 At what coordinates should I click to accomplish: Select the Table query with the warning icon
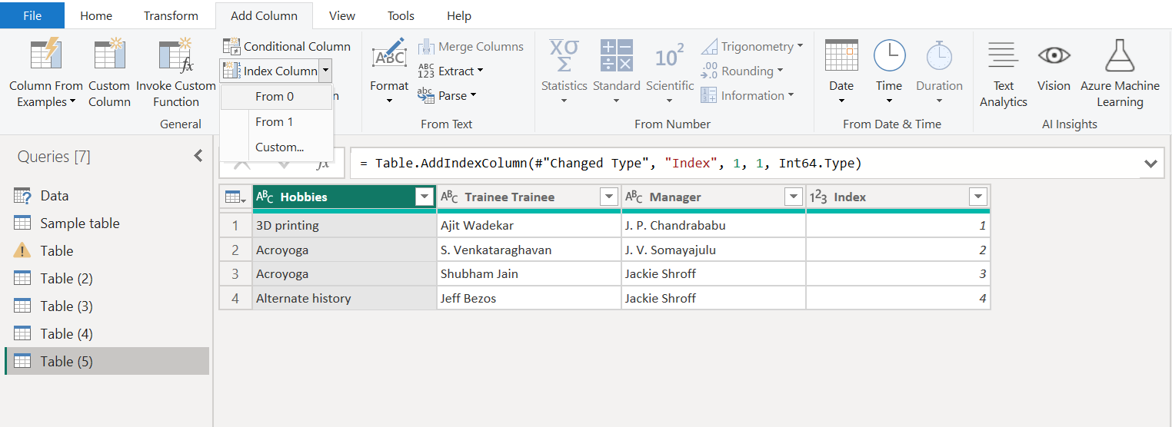[107, 251]
